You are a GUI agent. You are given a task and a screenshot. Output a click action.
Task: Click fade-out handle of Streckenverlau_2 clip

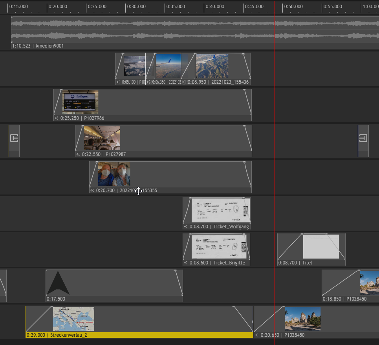pos(234,307)
